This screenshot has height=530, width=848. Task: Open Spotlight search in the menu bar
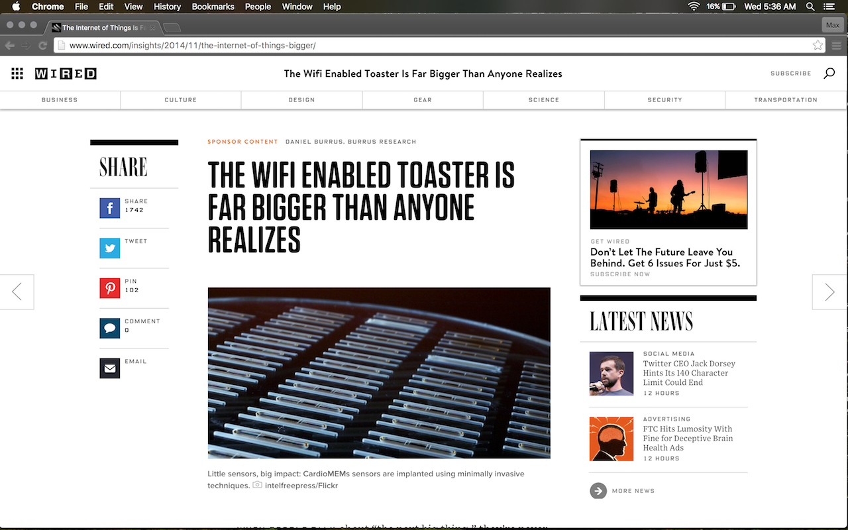tap(810, 7)
